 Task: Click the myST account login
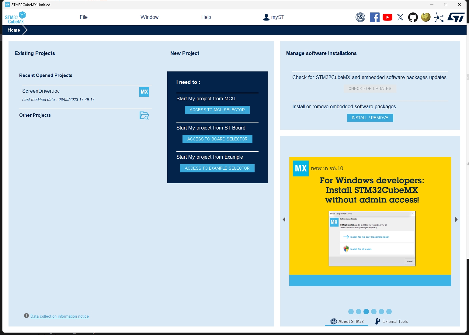274,17
